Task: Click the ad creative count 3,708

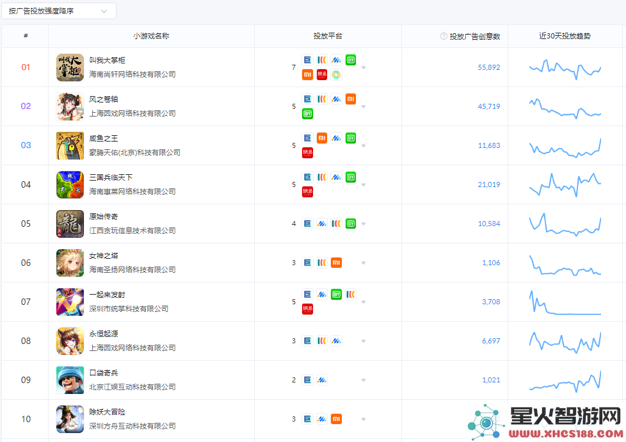Action: (x=491, y=302)
